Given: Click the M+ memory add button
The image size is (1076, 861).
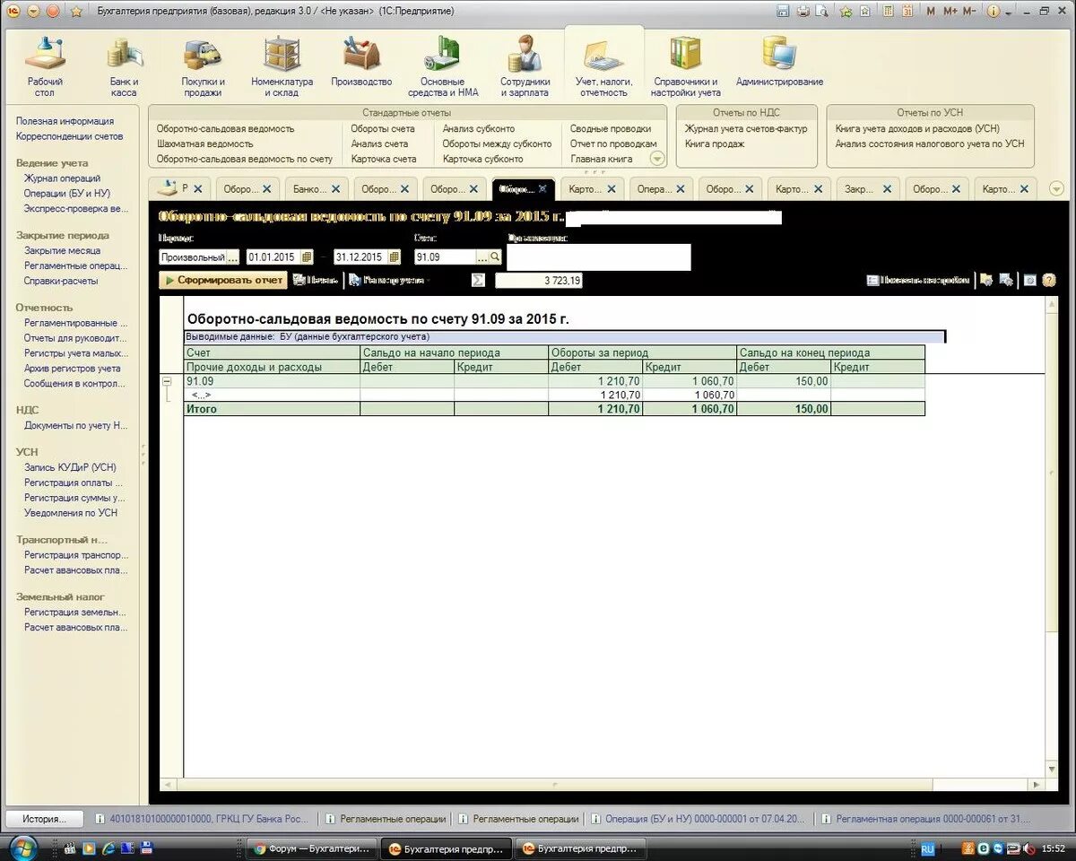Looking at the screenshot, I should click(x=950, y=11).
